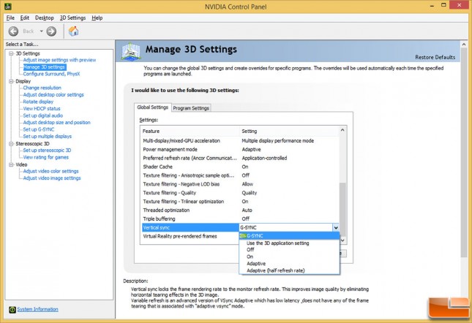472x323 pixels.
Task: Open Adjust desktop color settings
Action: 53,95
